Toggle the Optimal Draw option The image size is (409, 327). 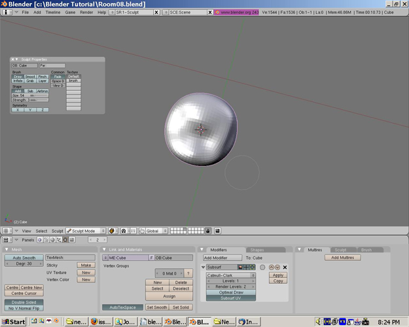[x=231, y=292]
